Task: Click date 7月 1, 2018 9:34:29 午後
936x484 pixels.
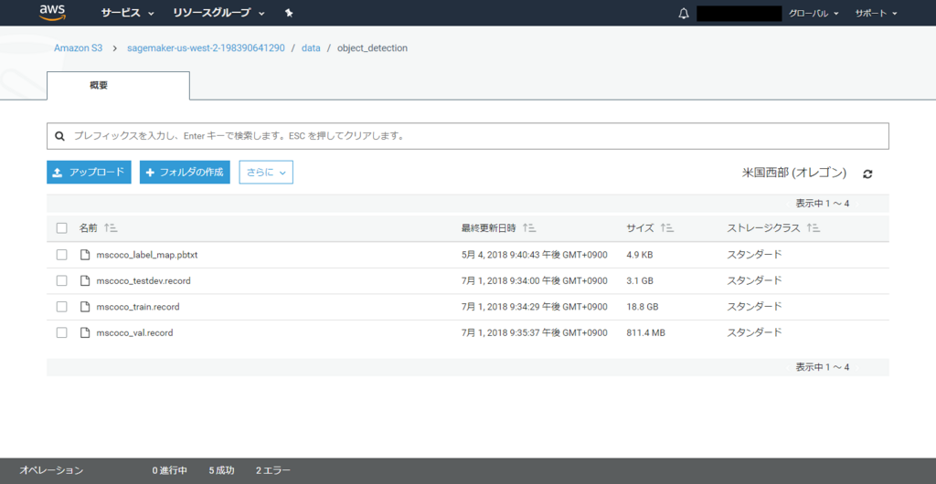Action: coord(534,307)
